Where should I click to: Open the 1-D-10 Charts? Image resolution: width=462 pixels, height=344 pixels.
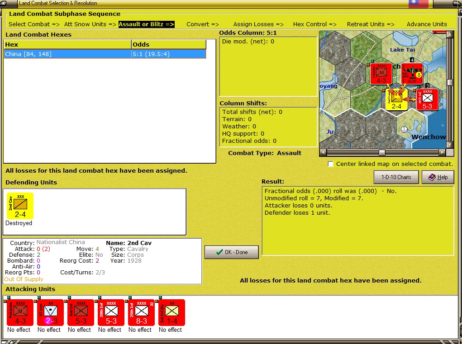(396, 177)
